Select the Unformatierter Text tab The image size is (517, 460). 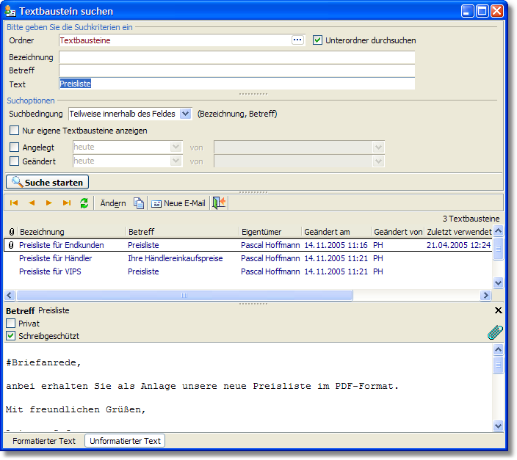[125, 441]
